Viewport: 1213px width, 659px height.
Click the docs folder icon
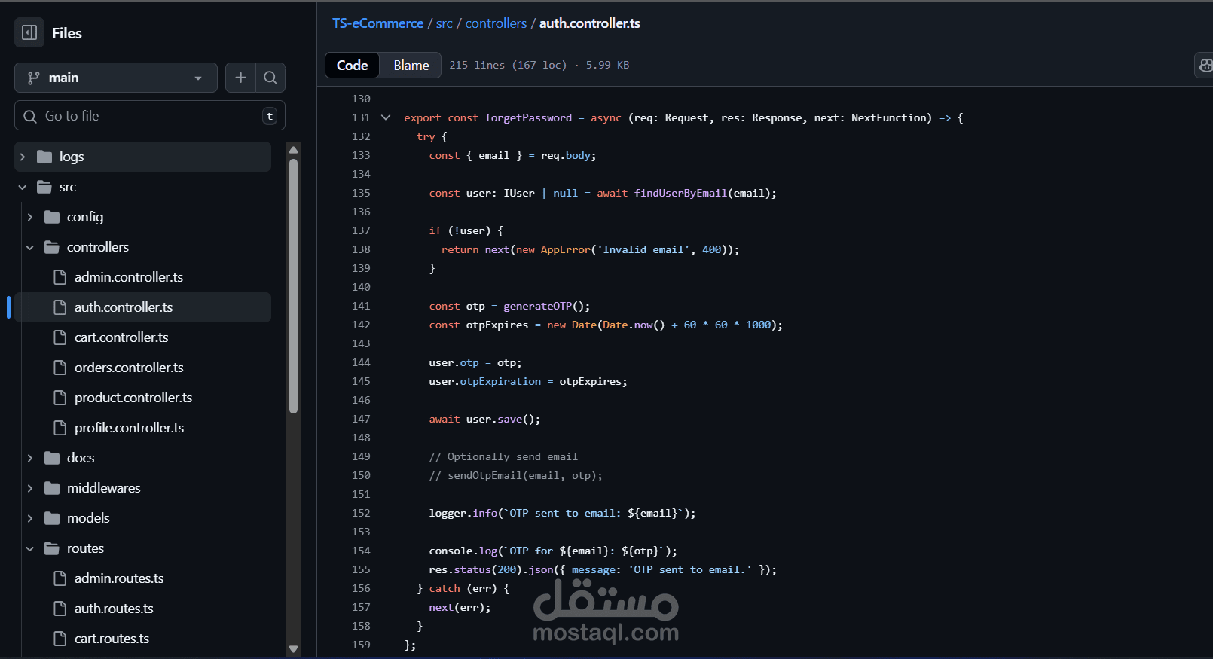click(52, 458)
